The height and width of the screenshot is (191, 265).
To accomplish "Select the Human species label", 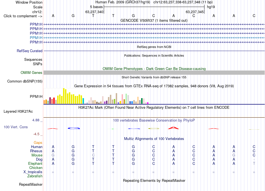I will tap(37, 147).
